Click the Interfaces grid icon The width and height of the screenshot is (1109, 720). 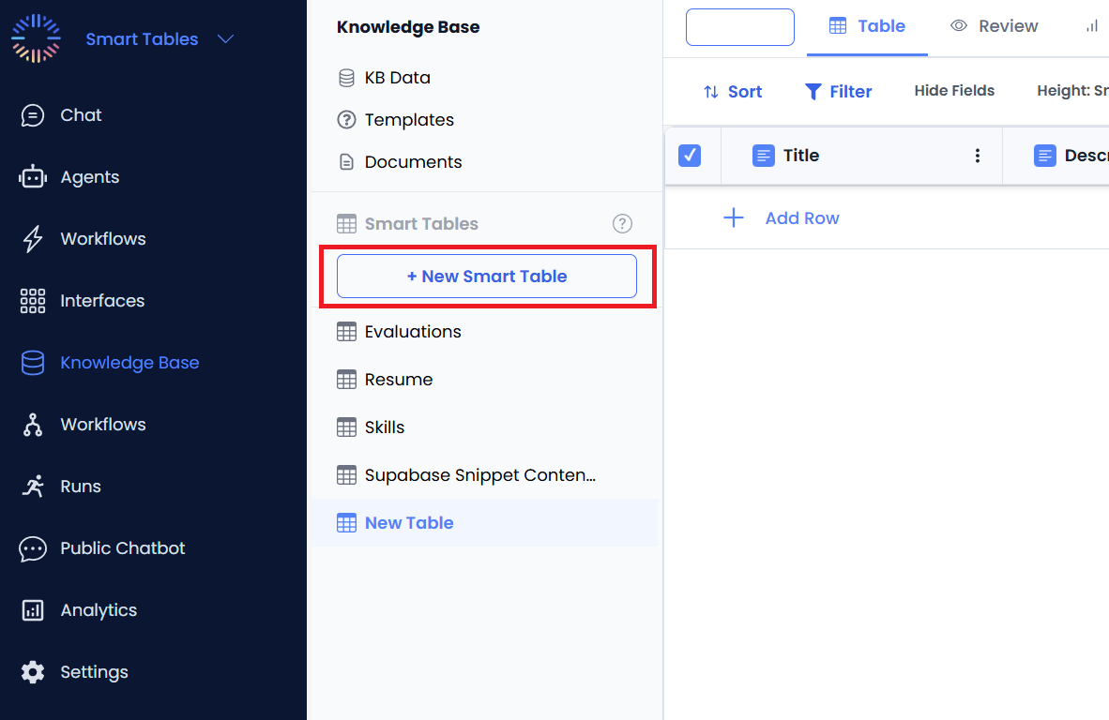(33, 300)
